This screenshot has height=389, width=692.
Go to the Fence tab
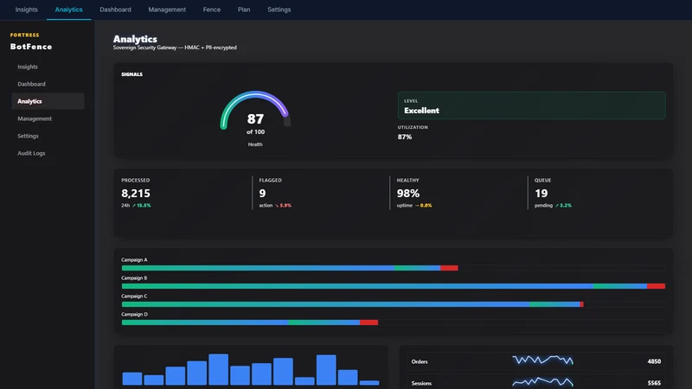[x=211, y=10]
